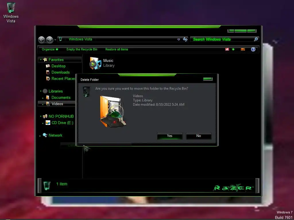The width and height of the screenshot is (294, 220).
Task: Expand the Network node
Action: point(40,136)
